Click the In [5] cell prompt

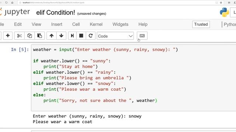[20, 49]
